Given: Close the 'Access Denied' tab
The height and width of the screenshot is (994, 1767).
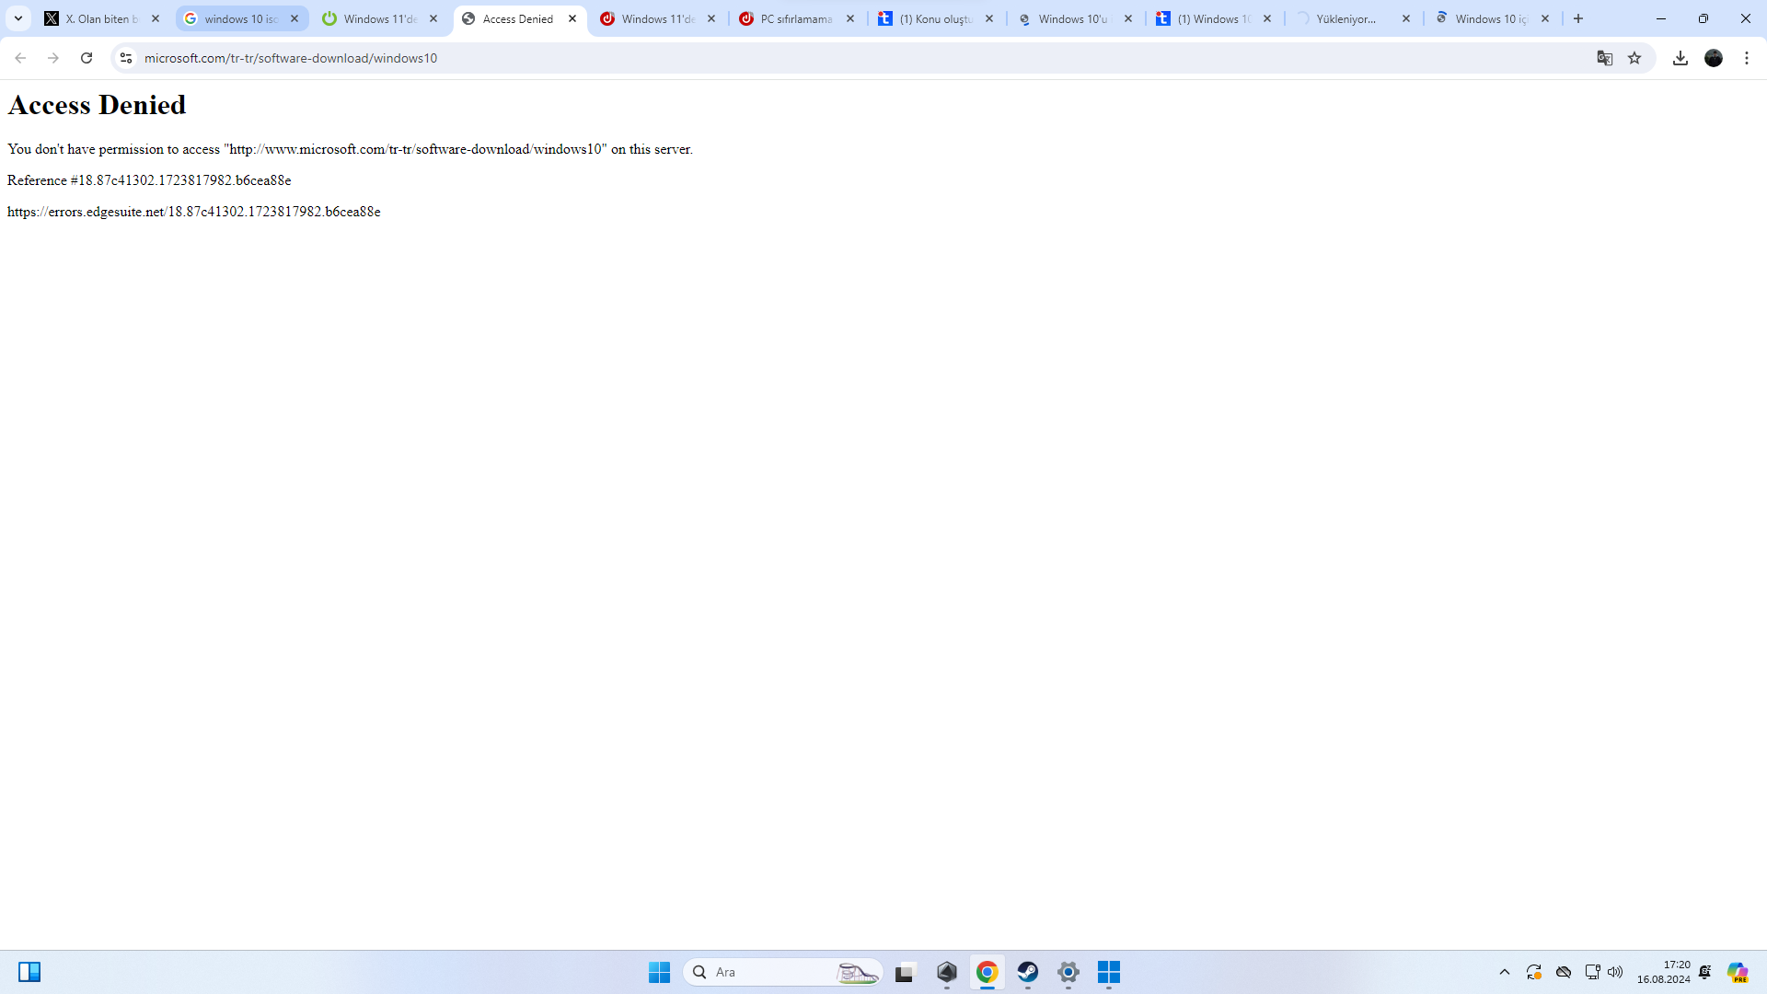Looking at the screenshot, I should click(x=572, y=18).
